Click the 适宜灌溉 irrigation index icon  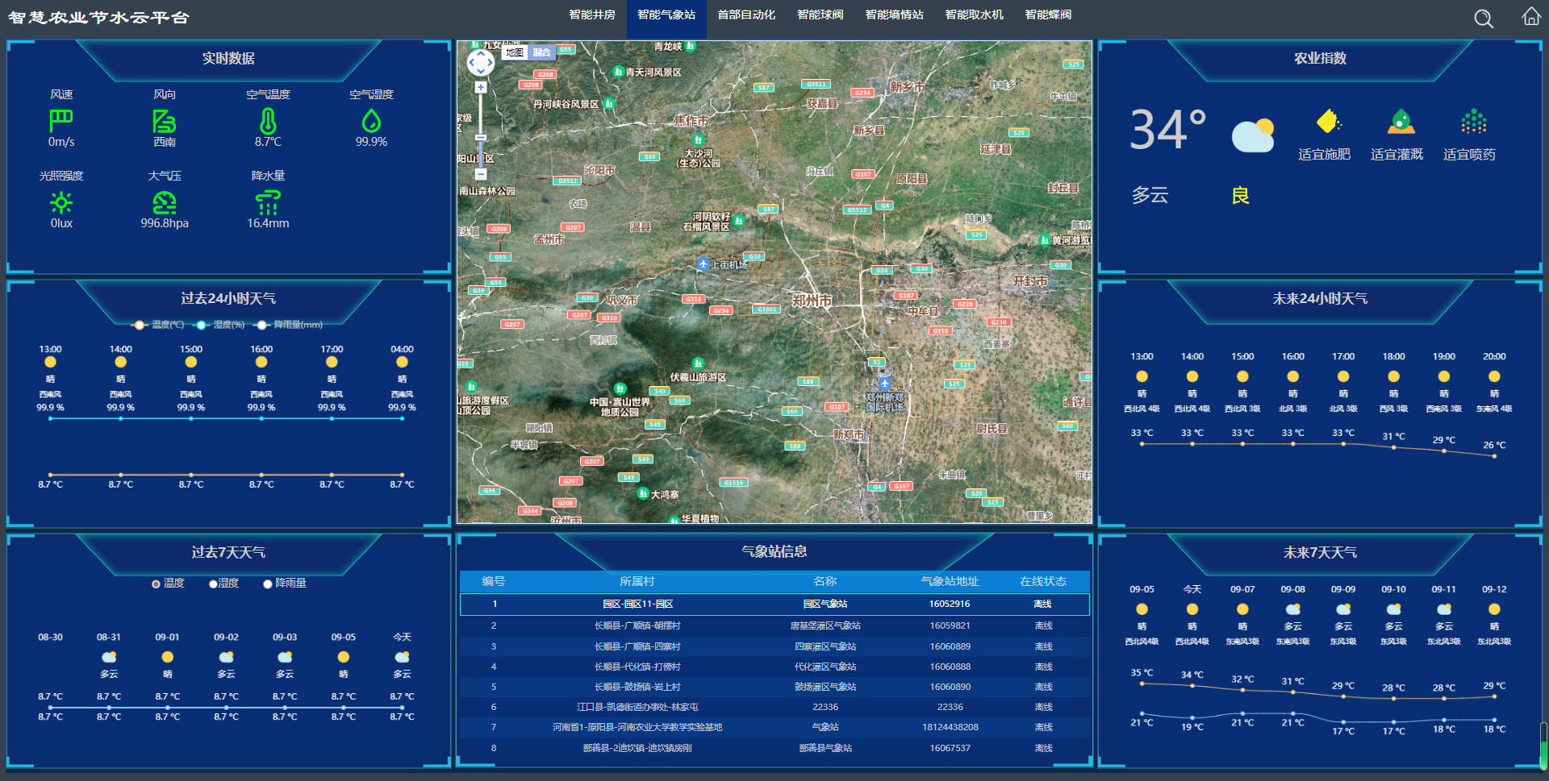coord(1401,122)
